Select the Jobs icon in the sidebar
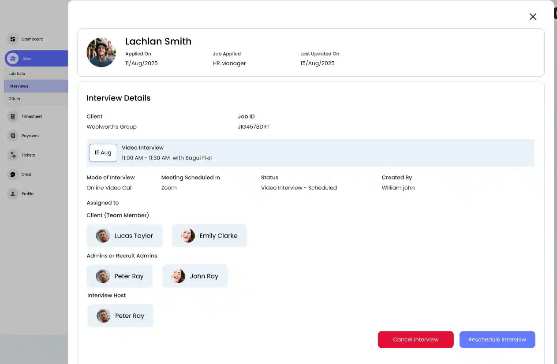This screenshot has height=364, width=557. [13, 58]
